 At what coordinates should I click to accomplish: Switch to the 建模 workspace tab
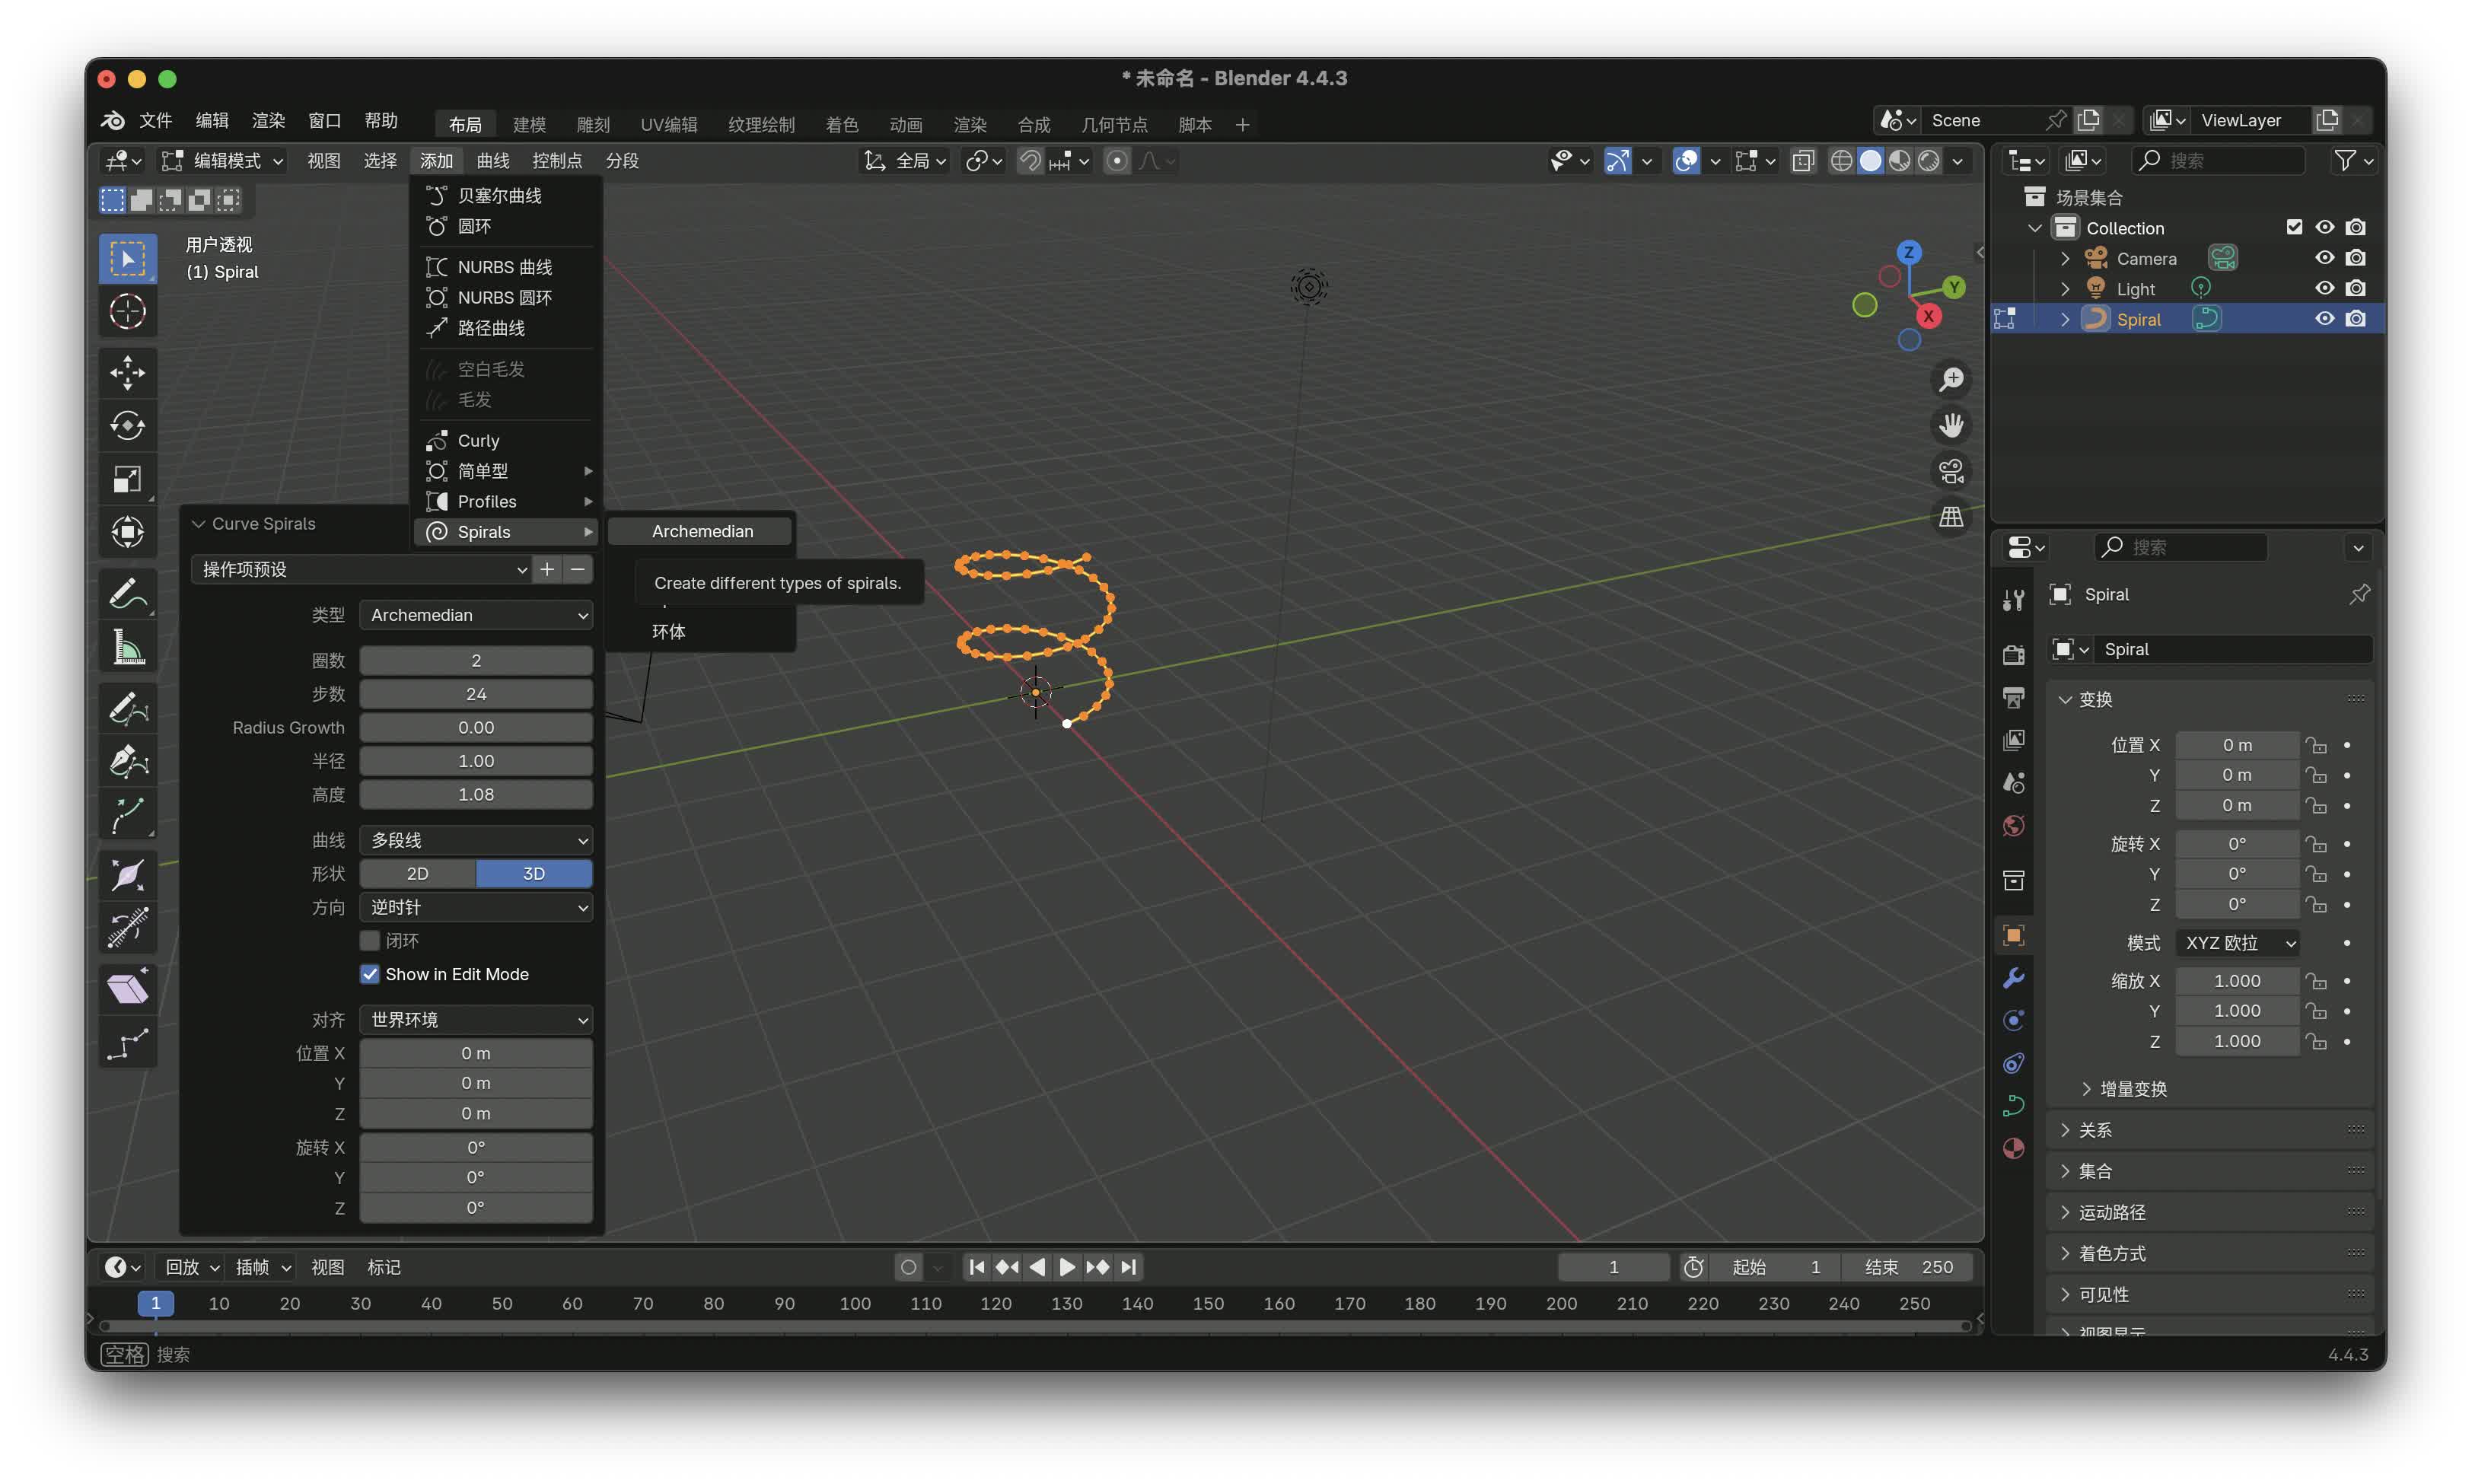coord(529,124)
